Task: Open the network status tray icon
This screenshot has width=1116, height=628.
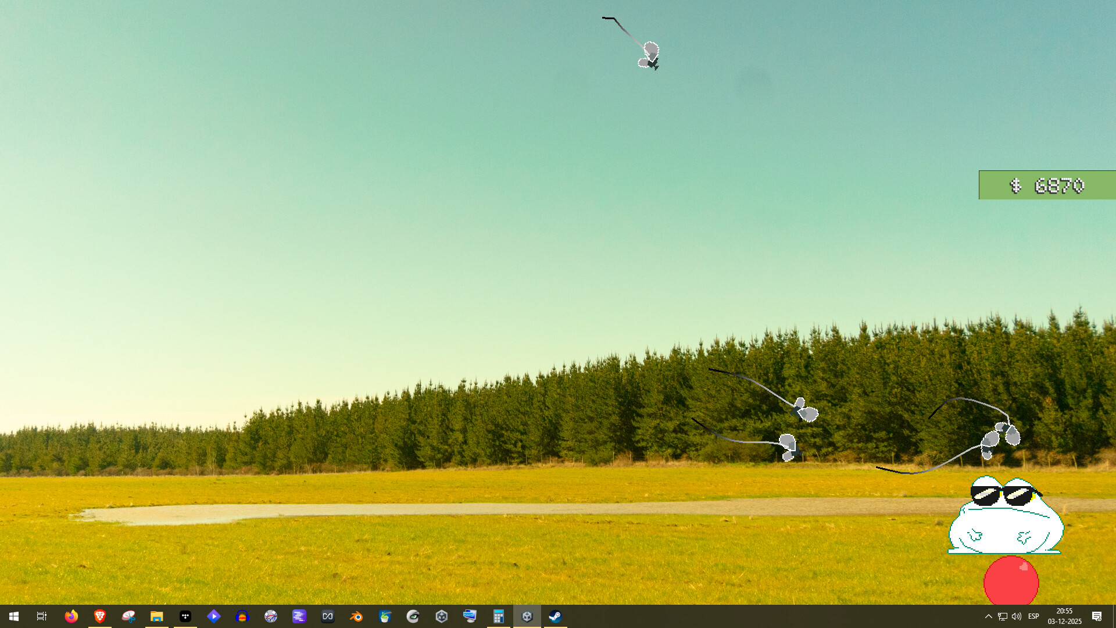Action: (x=1003, y=617)
